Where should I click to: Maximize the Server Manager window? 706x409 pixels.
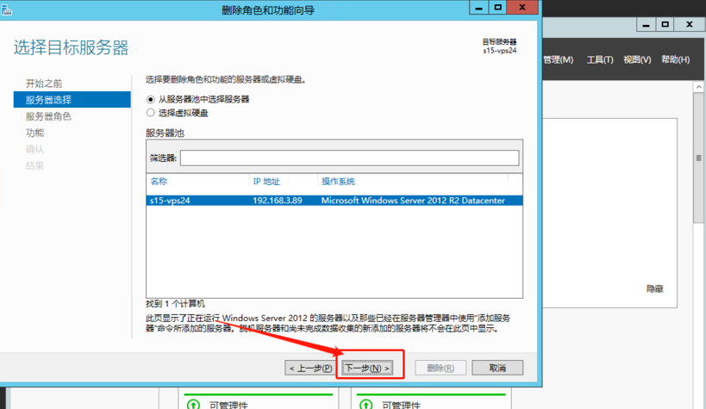[665, 25]
